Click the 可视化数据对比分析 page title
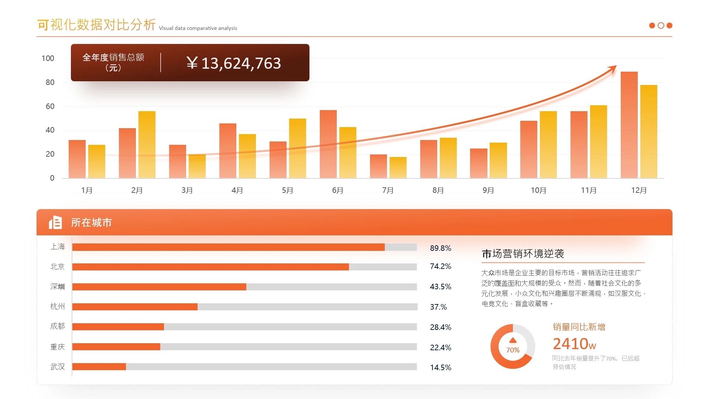709x399 pixels. point(96,25)
